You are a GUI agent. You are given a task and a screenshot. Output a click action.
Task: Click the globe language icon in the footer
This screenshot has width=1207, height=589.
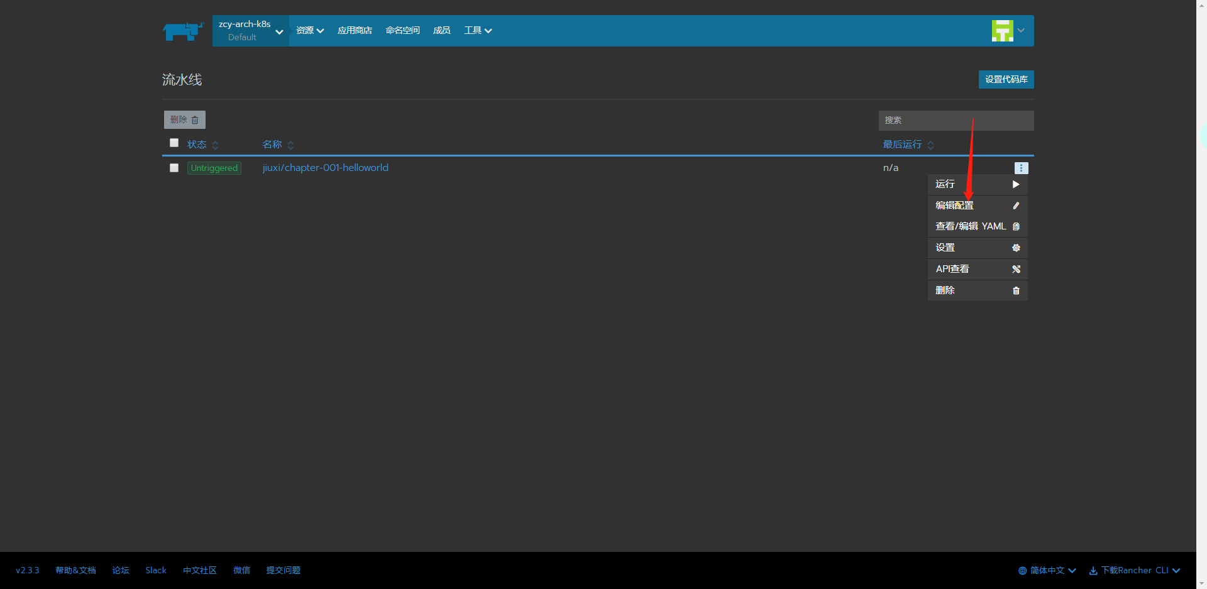point(1022,571)
